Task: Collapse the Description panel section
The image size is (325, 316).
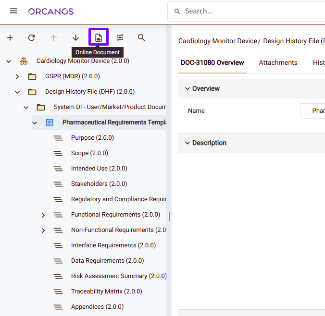Action: [x=187, y=143]
